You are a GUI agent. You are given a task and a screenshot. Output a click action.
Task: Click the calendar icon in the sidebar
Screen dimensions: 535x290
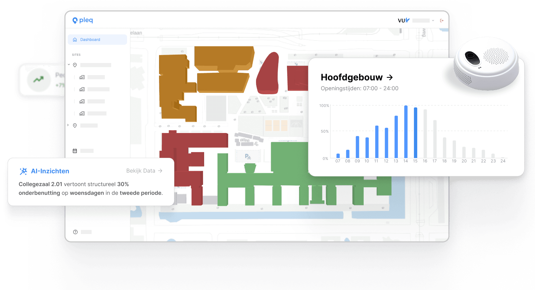coord(75,151)
